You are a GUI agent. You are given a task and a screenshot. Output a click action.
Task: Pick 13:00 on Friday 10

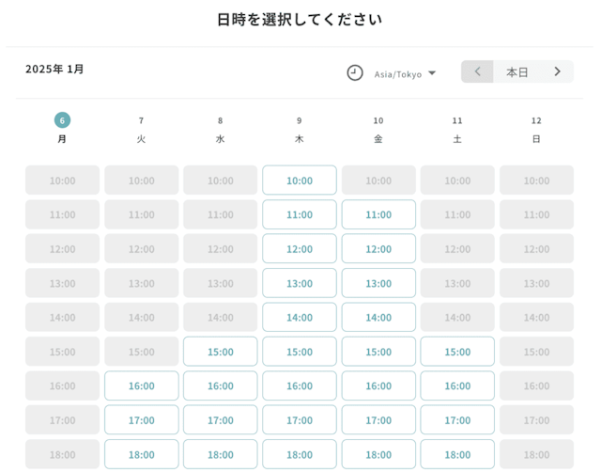point(378,283)
